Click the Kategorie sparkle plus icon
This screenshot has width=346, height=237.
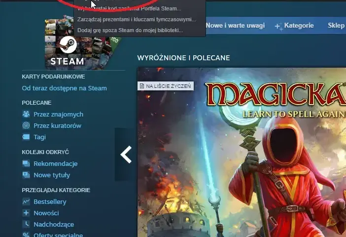(278, 26)
